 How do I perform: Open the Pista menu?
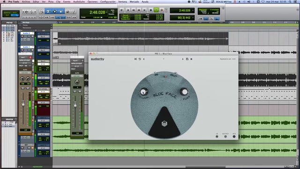pyautogui.click(x=51, y=1)
